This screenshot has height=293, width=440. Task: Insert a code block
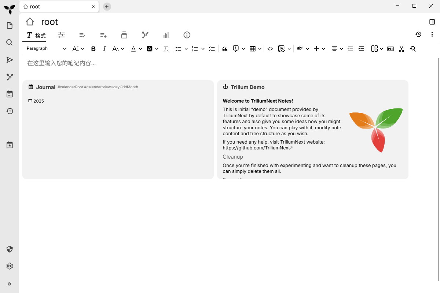[x=281, y=49]
